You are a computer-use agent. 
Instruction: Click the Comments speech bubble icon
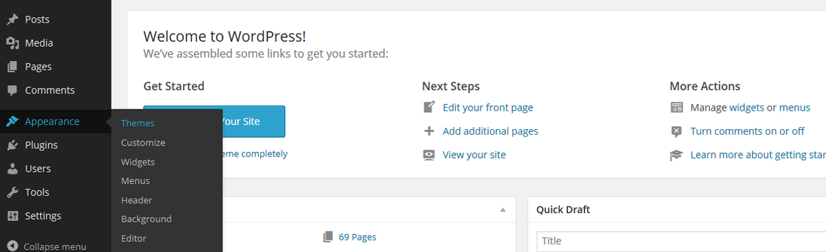tap(12, 90)
